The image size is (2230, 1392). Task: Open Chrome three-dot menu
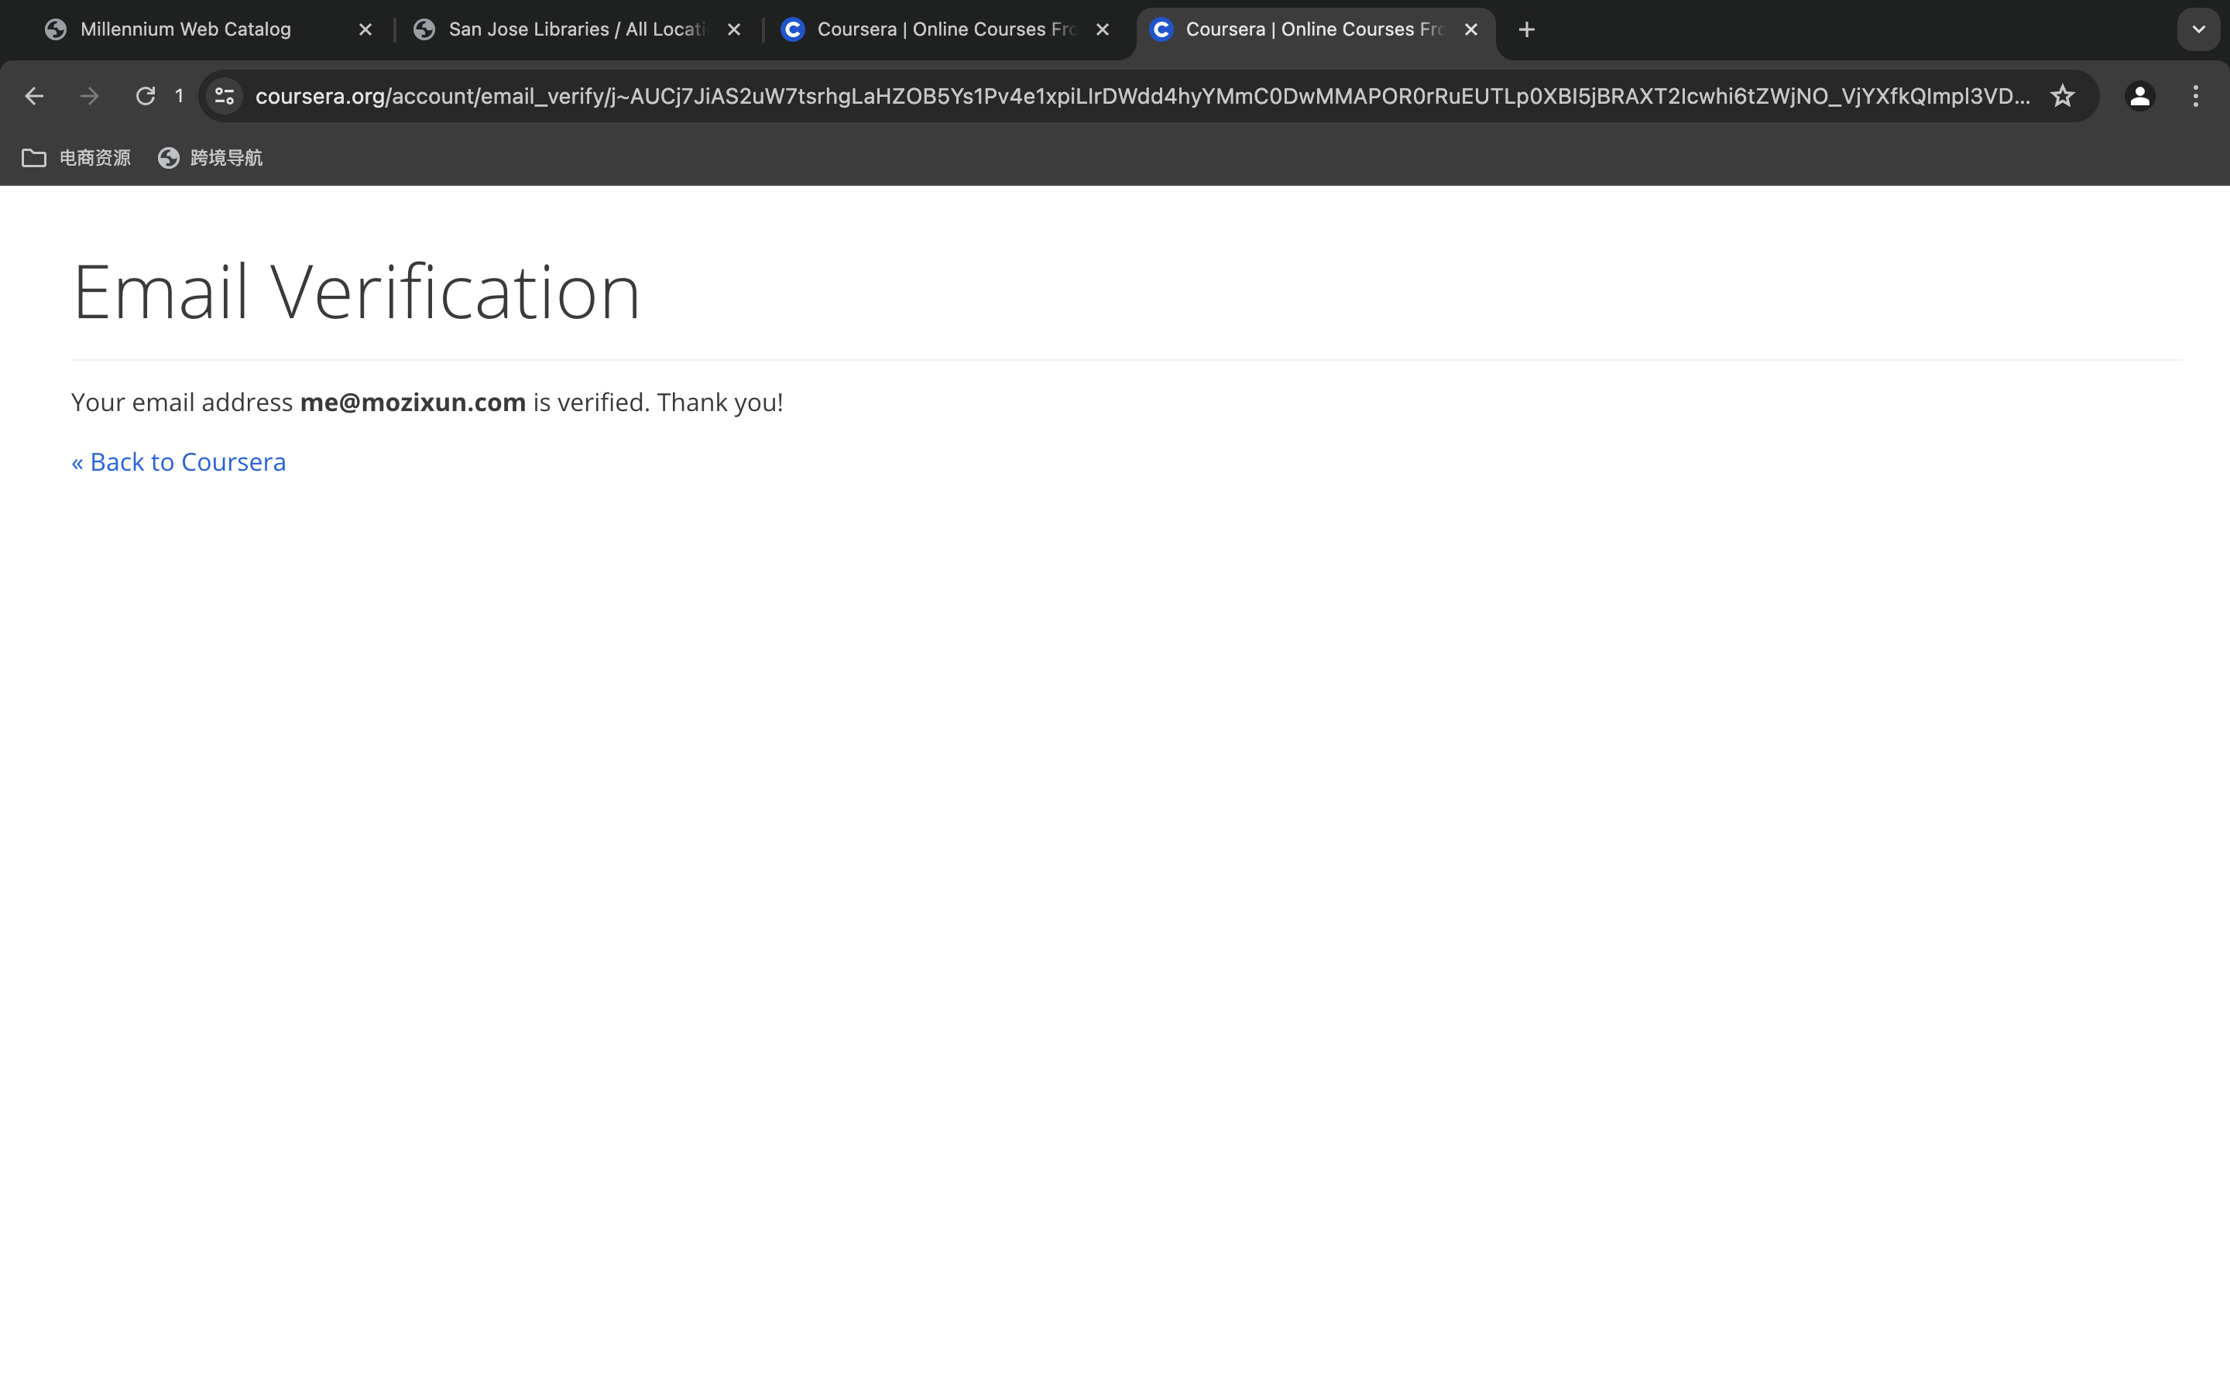point(2196,96)
